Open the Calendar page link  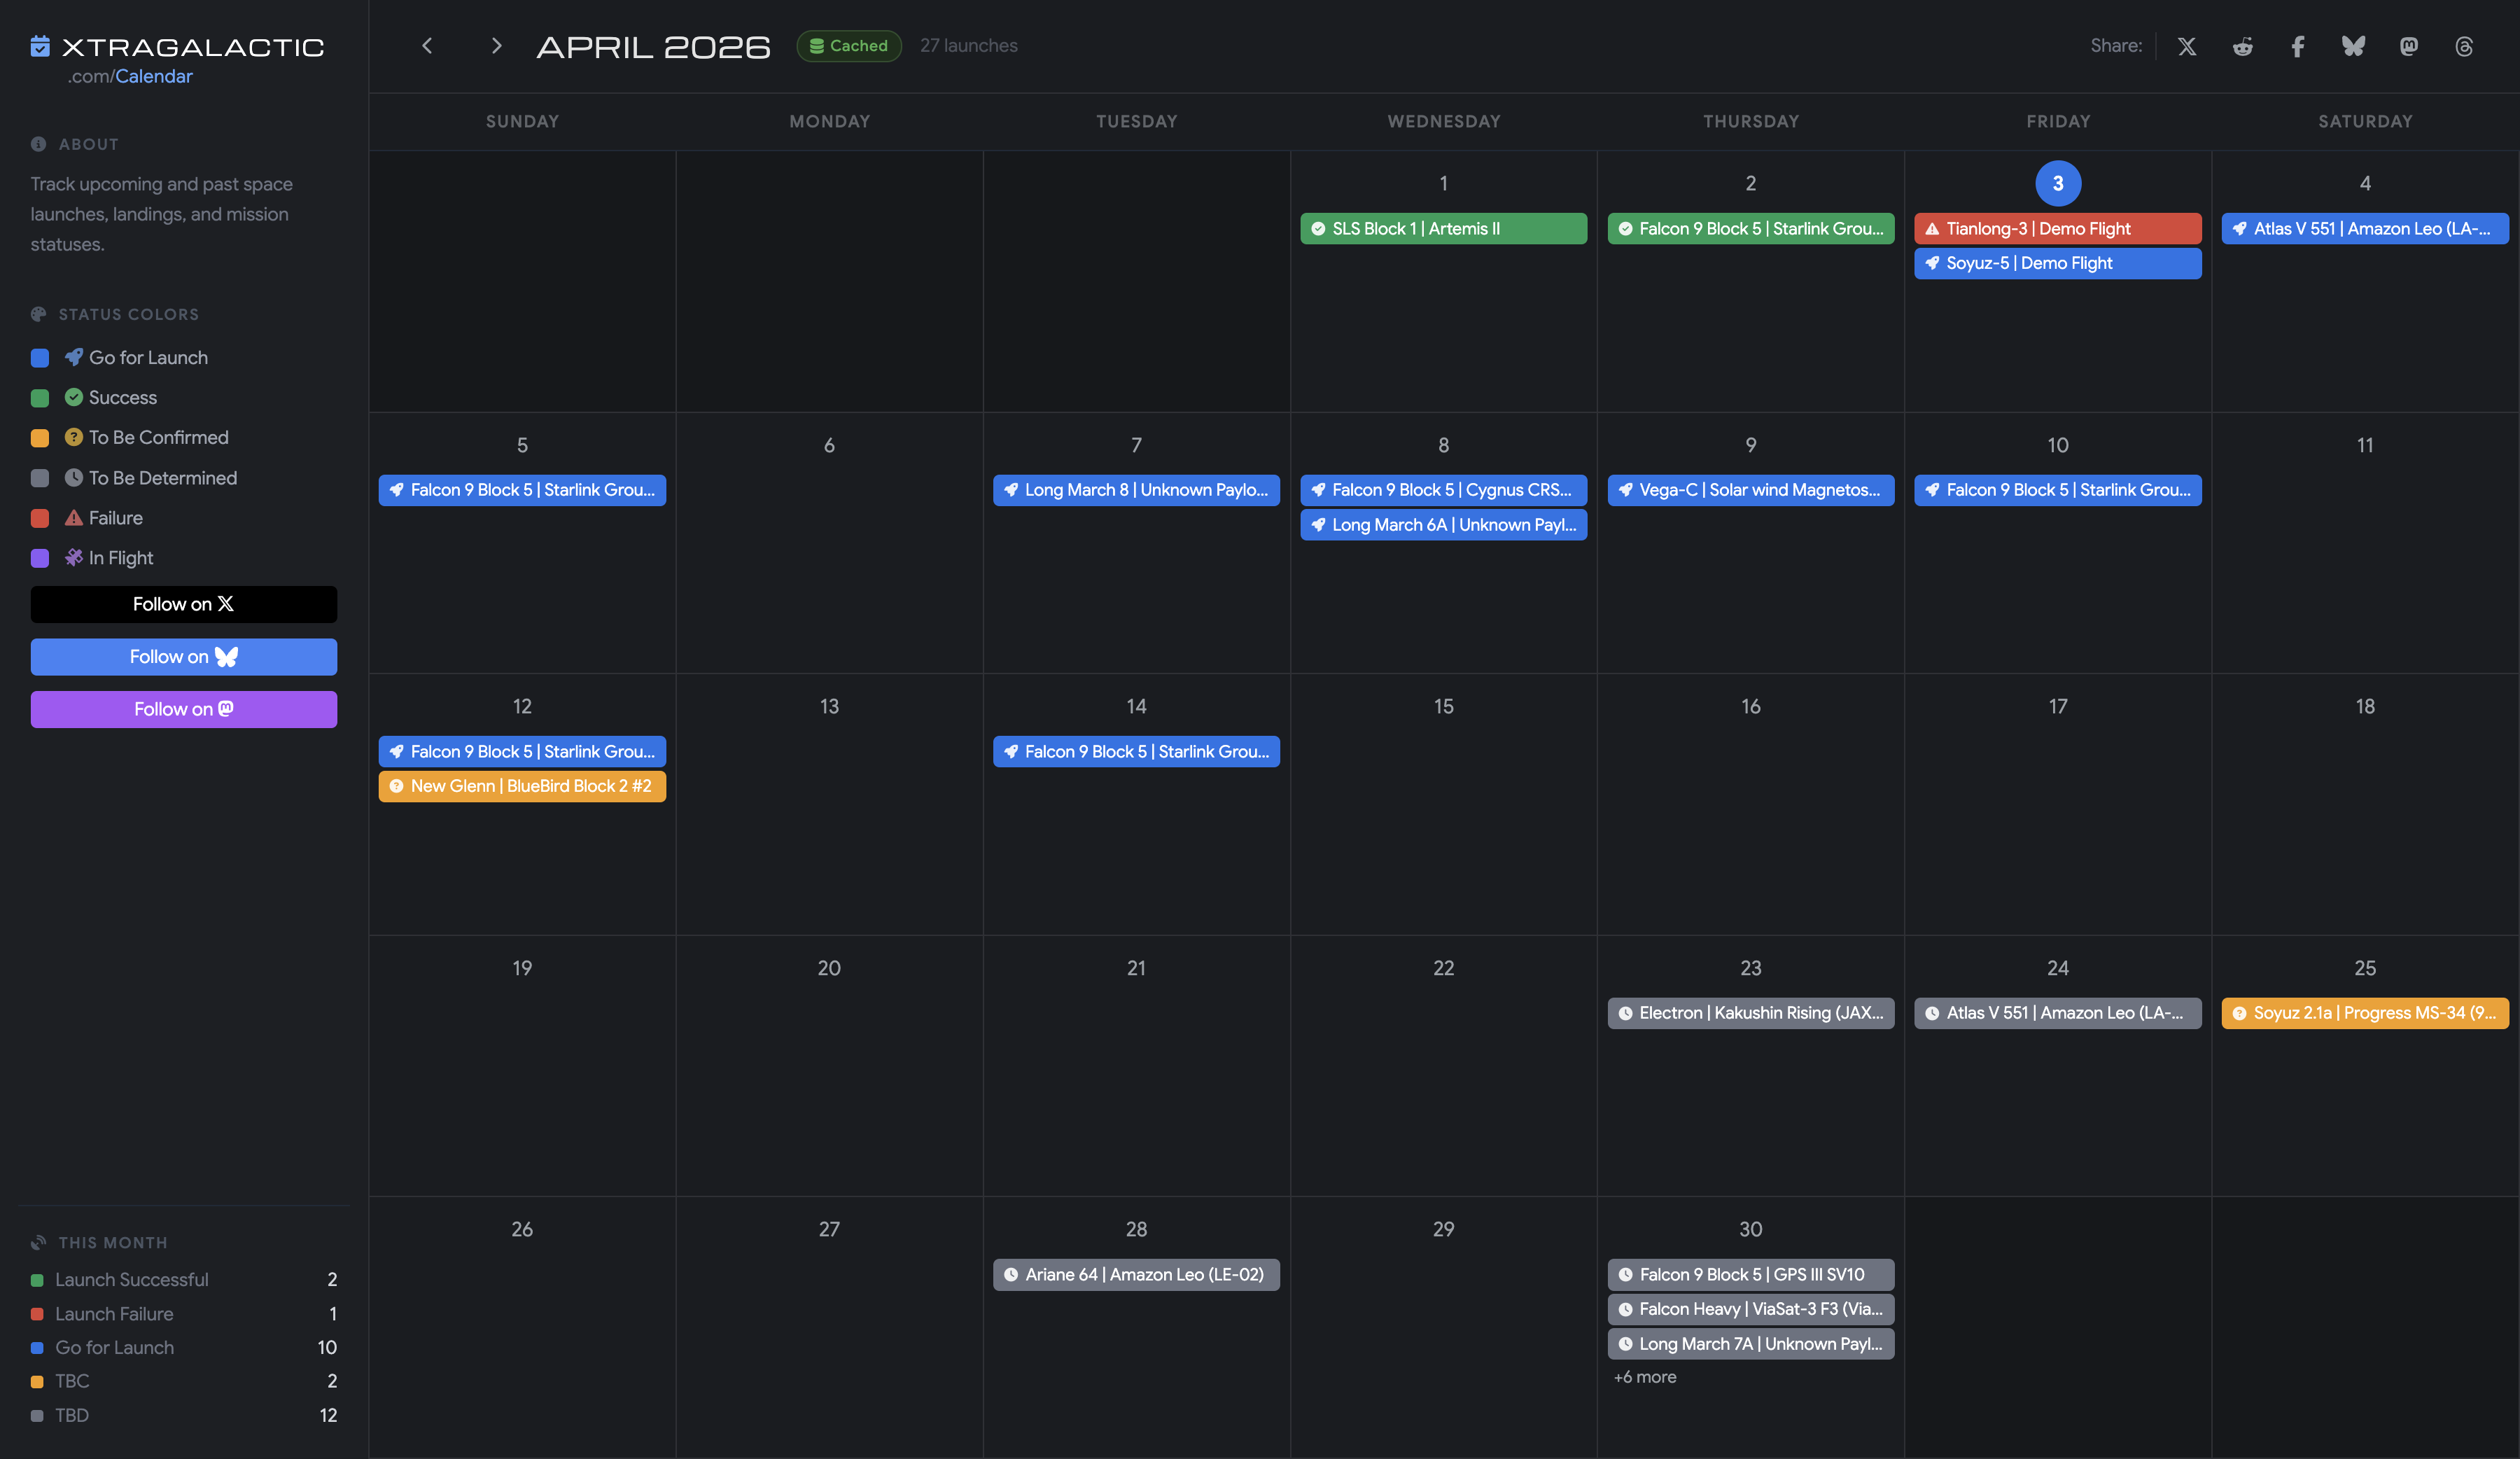(x=154, y=76)
